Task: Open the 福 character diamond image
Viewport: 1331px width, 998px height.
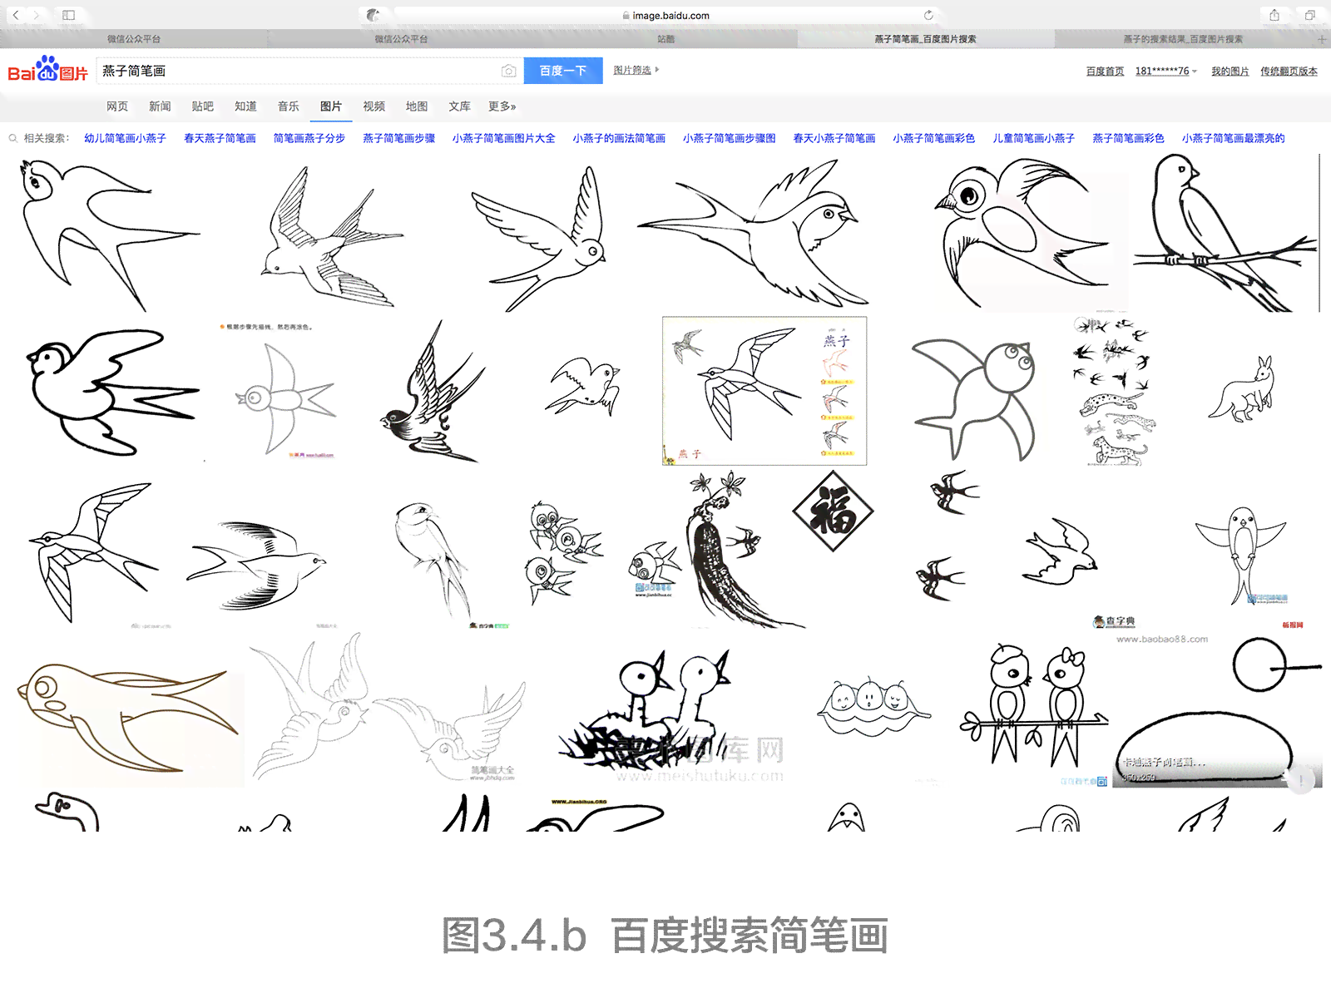Action: (833, 511)
